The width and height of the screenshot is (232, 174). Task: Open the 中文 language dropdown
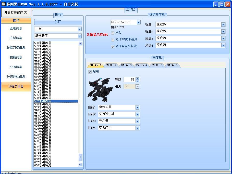[80, 29]
